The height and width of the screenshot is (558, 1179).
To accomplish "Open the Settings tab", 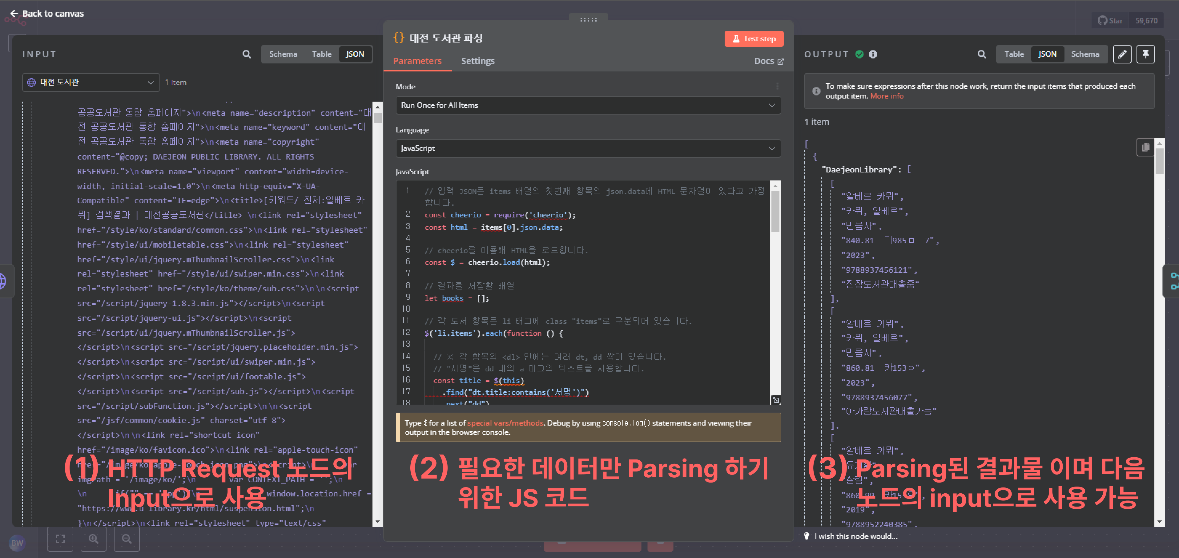I will tap(477, 61).
